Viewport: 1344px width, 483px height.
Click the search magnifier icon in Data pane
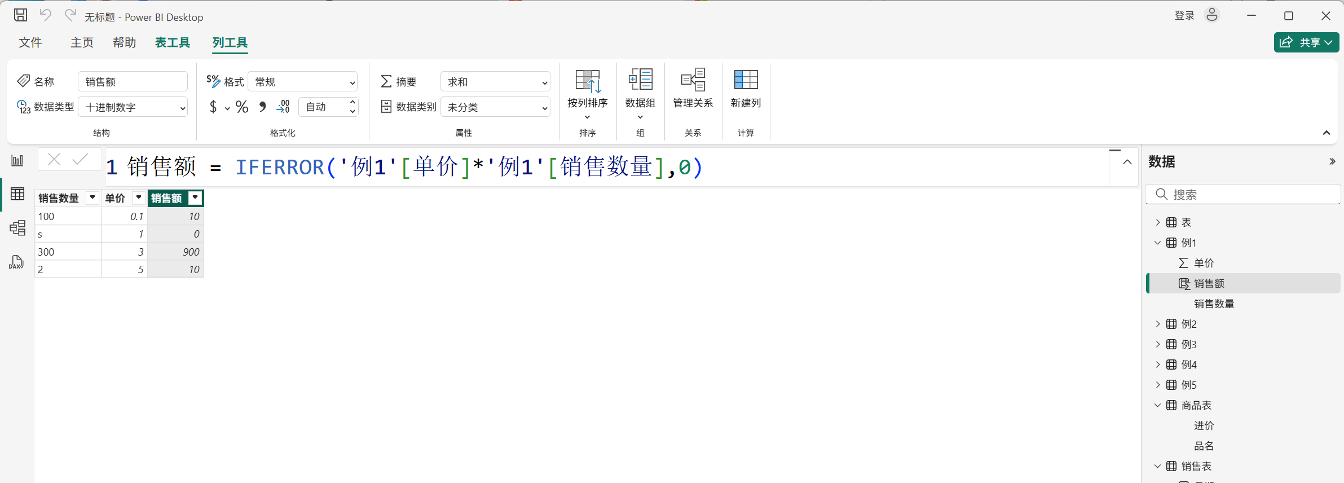tap(1161, 194)
